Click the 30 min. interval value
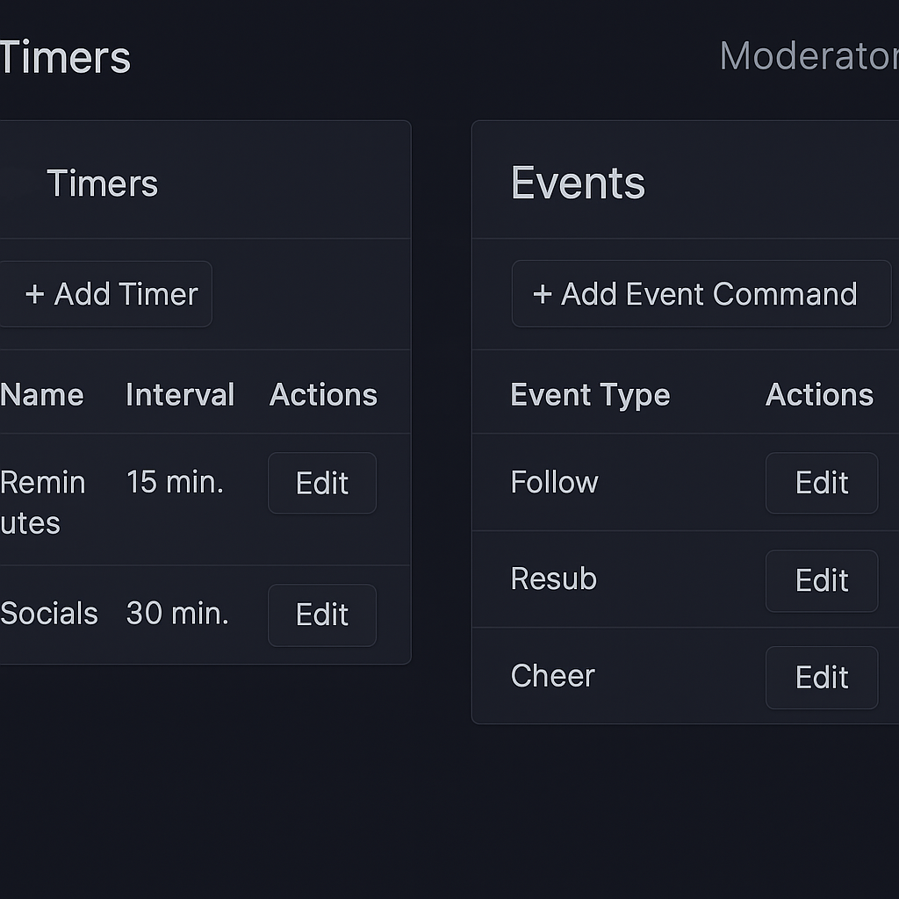This screenshot has width=899, height=899. pos(177,613)
